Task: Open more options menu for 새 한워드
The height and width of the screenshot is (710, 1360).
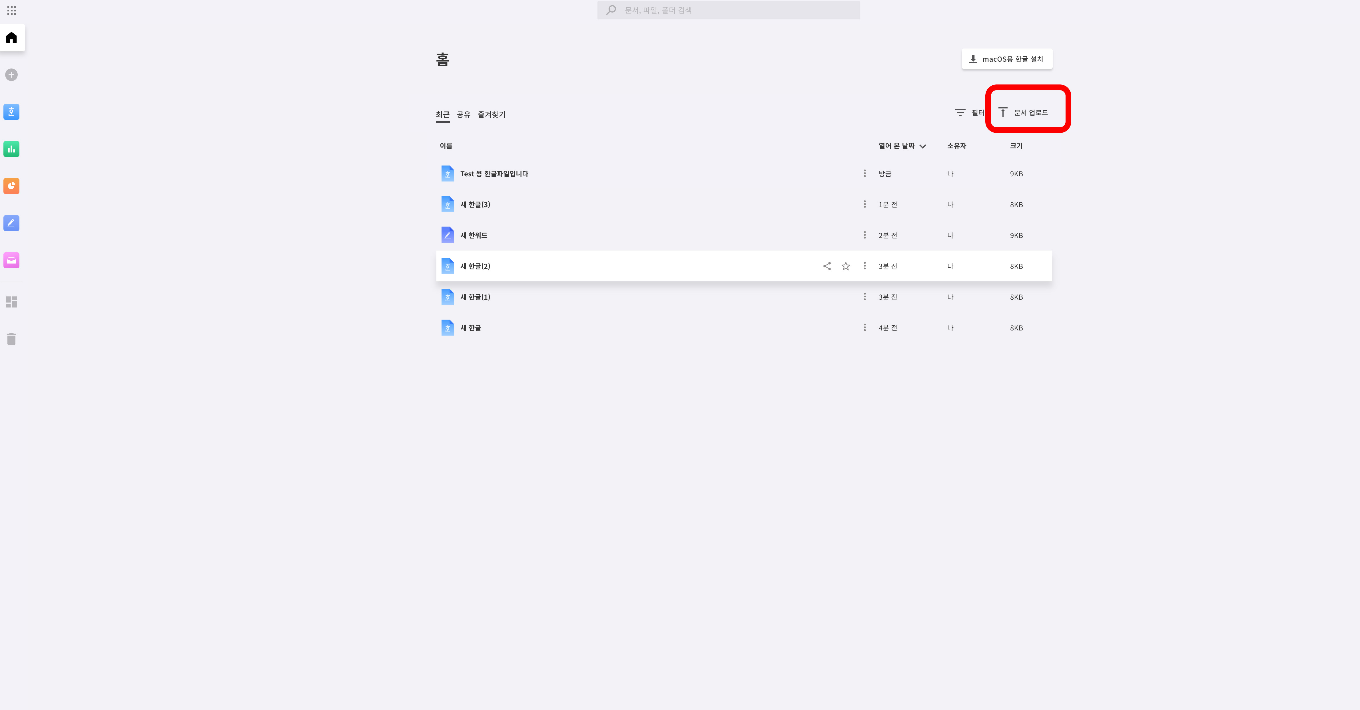Action: click(865, 235)
